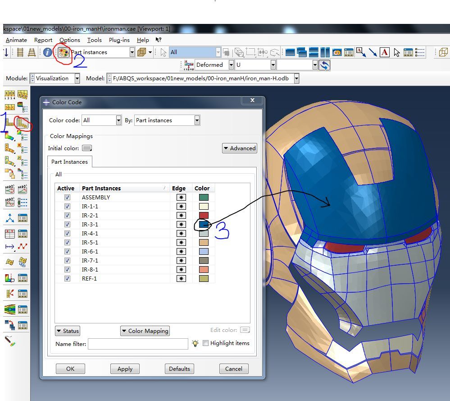This screenshot has height=401, width=450.
Task: Toggle Active checkbox for ASSEMBLY
Action: 68,197
